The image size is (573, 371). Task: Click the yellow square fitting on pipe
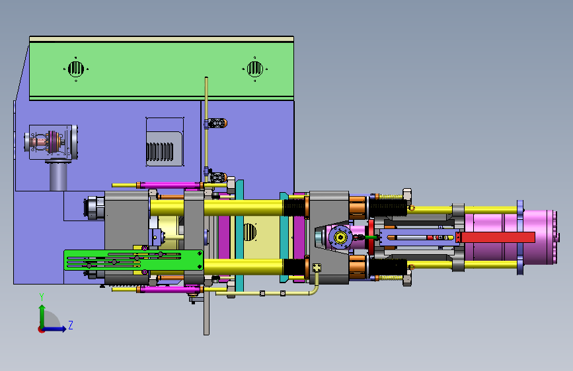pos(317,268)
